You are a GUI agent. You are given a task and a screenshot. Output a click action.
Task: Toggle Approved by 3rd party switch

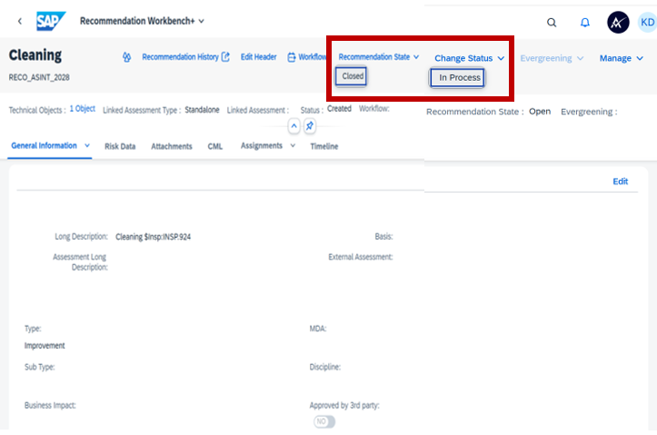pos(324,421)
